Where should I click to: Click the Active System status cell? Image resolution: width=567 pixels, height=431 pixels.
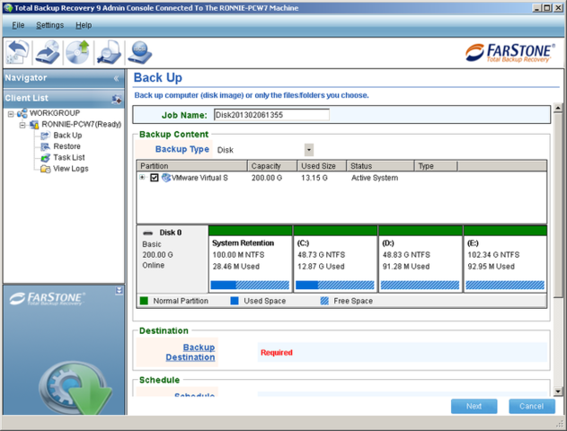click(x=375, y=178)
